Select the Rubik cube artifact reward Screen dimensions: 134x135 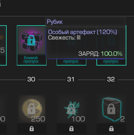point(32,40)
